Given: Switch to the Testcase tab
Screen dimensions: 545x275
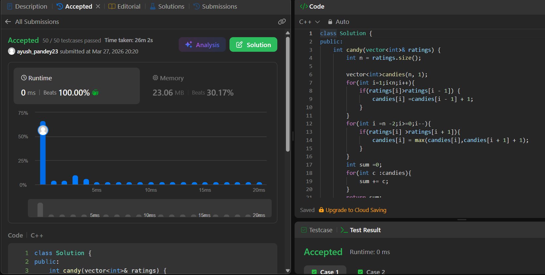Looking at the screenshot, I should (x=317, y=230).
